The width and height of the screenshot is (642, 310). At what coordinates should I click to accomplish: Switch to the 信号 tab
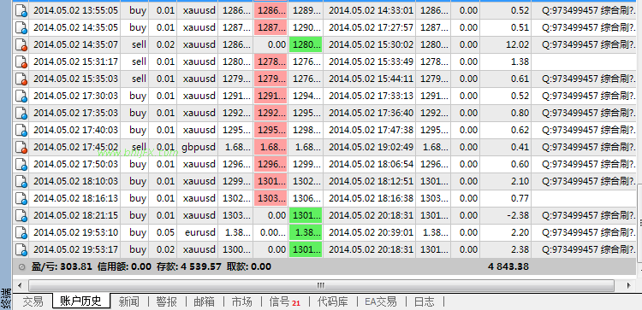coord(284,301)
